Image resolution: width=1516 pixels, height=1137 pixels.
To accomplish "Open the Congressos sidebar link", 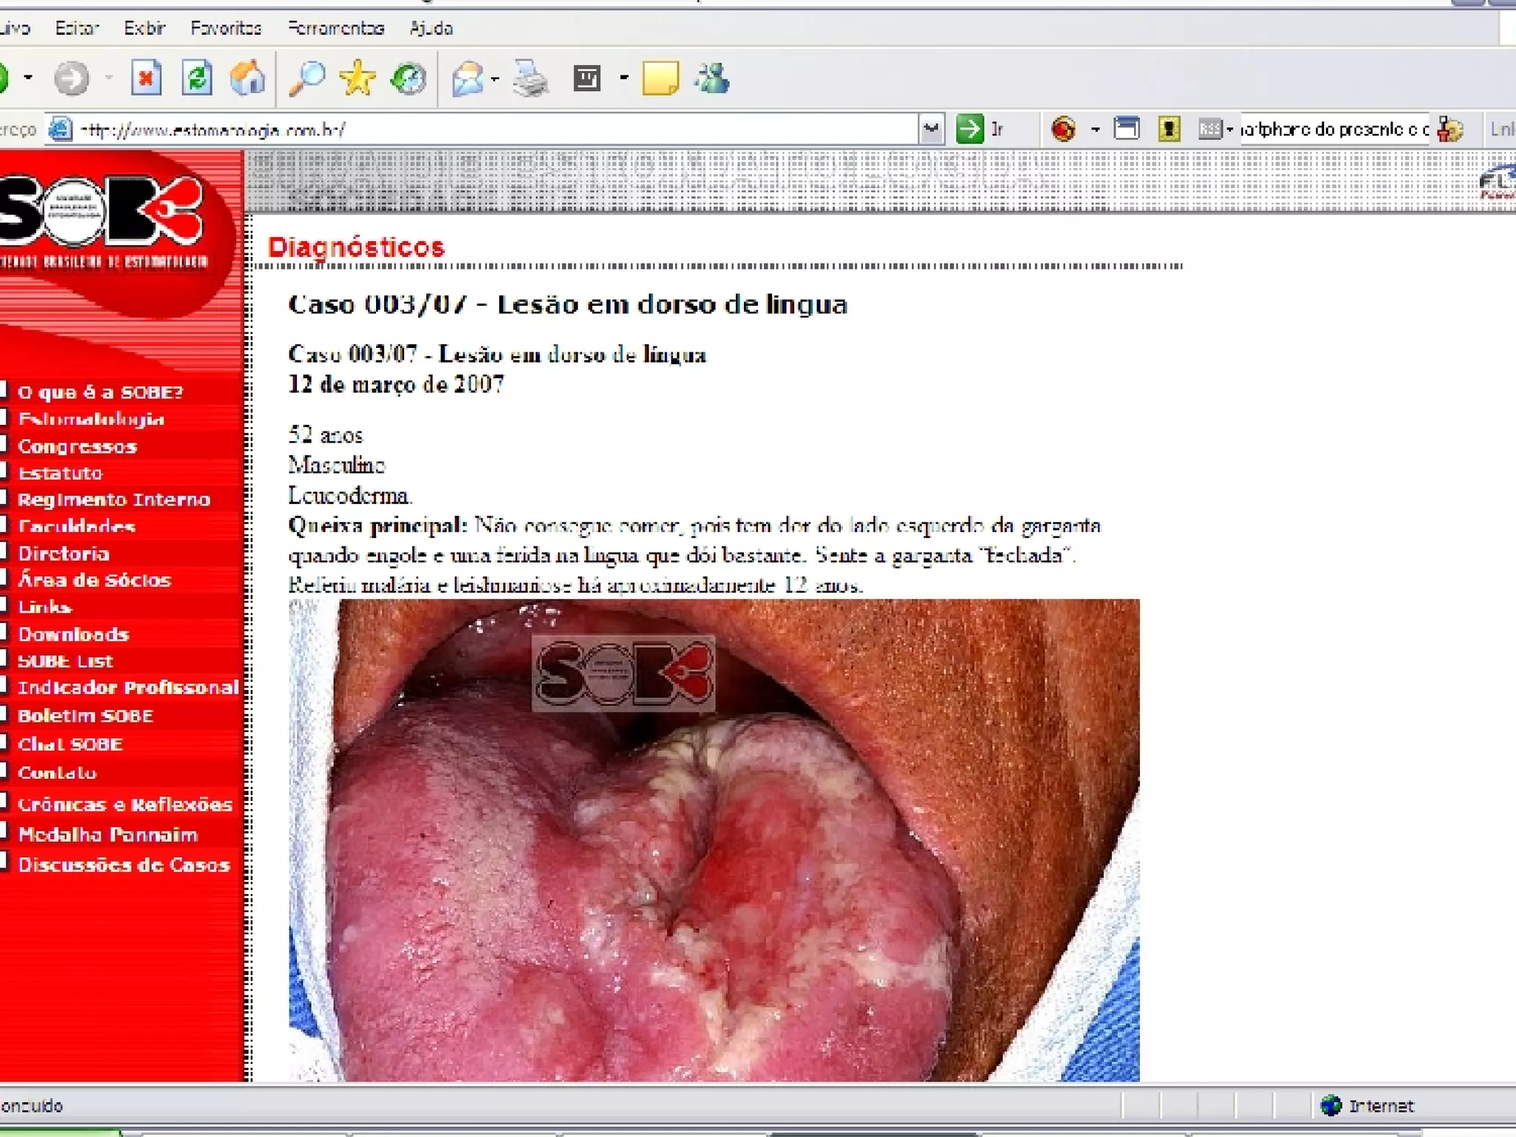I will pyautogui.click(x=77, y=446).
